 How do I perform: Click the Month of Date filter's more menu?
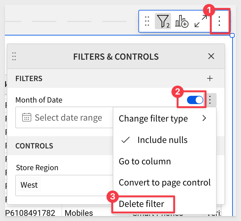(x=210, y=100)
